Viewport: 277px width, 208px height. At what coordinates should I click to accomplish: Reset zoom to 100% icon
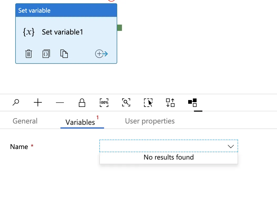[x=104, y=102]
